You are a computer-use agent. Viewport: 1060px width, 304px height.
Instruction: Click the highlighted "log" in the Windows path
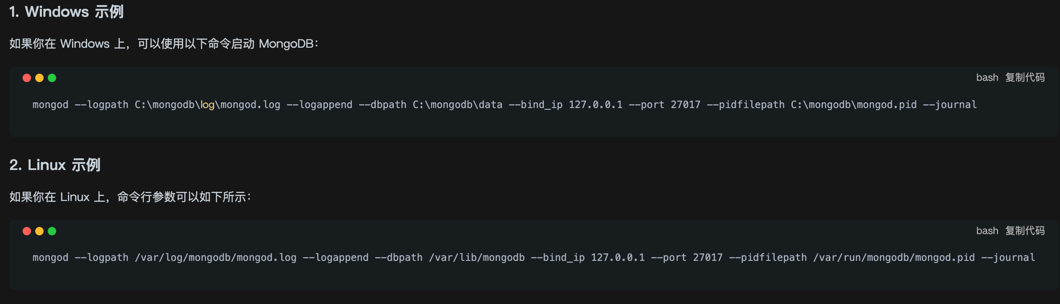tap(207, 105)
